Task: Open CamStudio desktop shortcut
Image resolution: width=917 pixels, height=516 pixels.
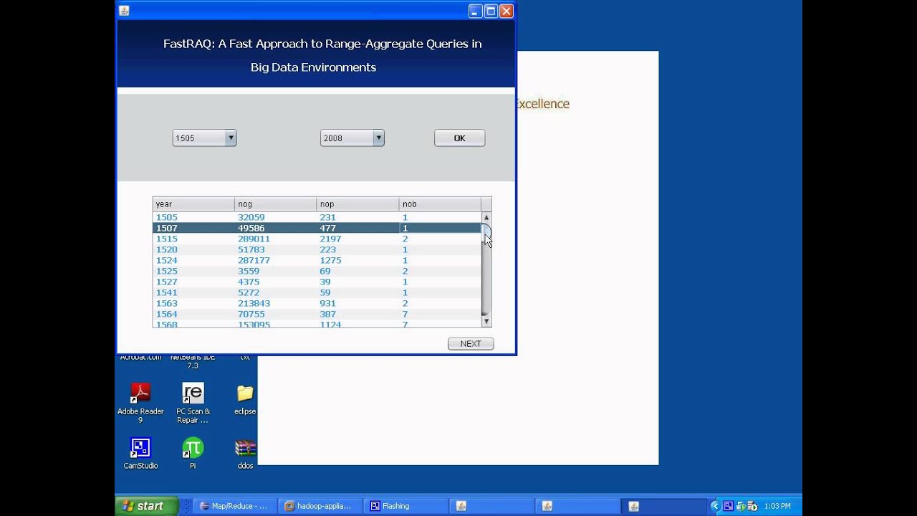Action: point(140,454)
